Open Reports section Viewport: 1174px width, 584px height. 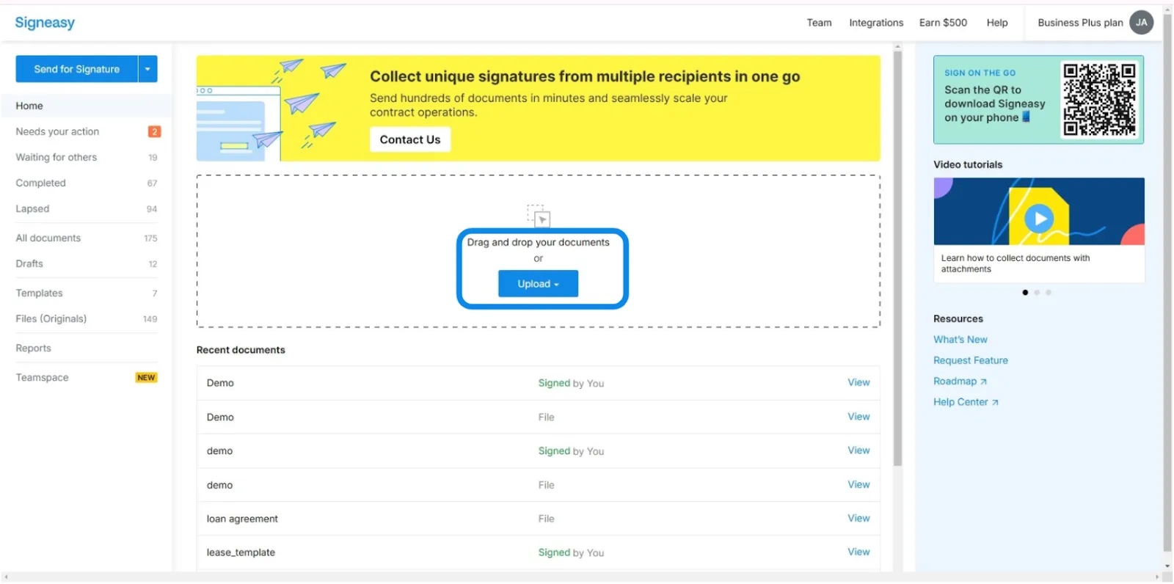pyautogui.click(x=33, y=348)
